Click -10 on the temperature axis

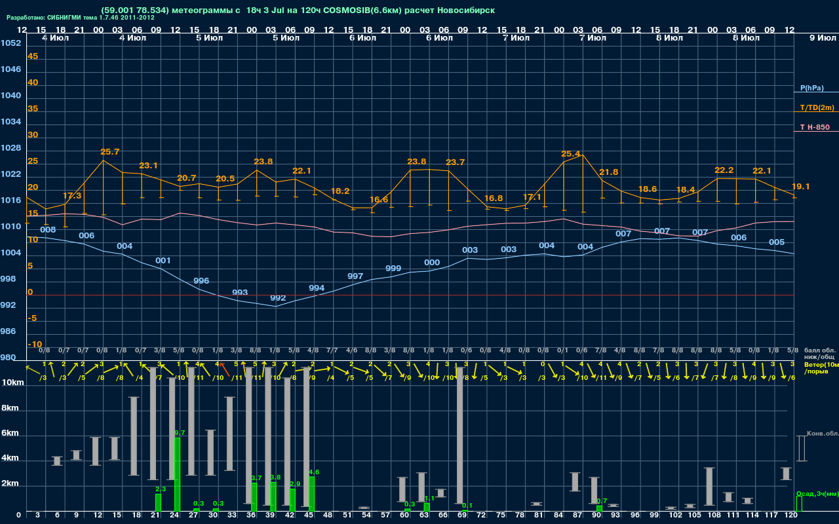(x=35, y=345)
